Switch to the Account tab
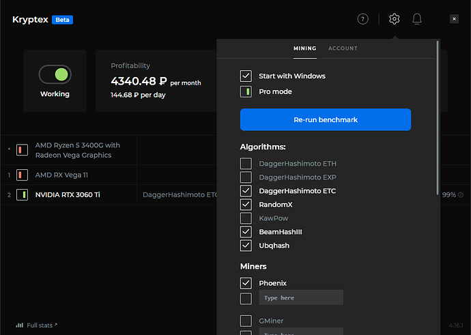The width and height of the screenshot is (471, 335). coord(343,48)
